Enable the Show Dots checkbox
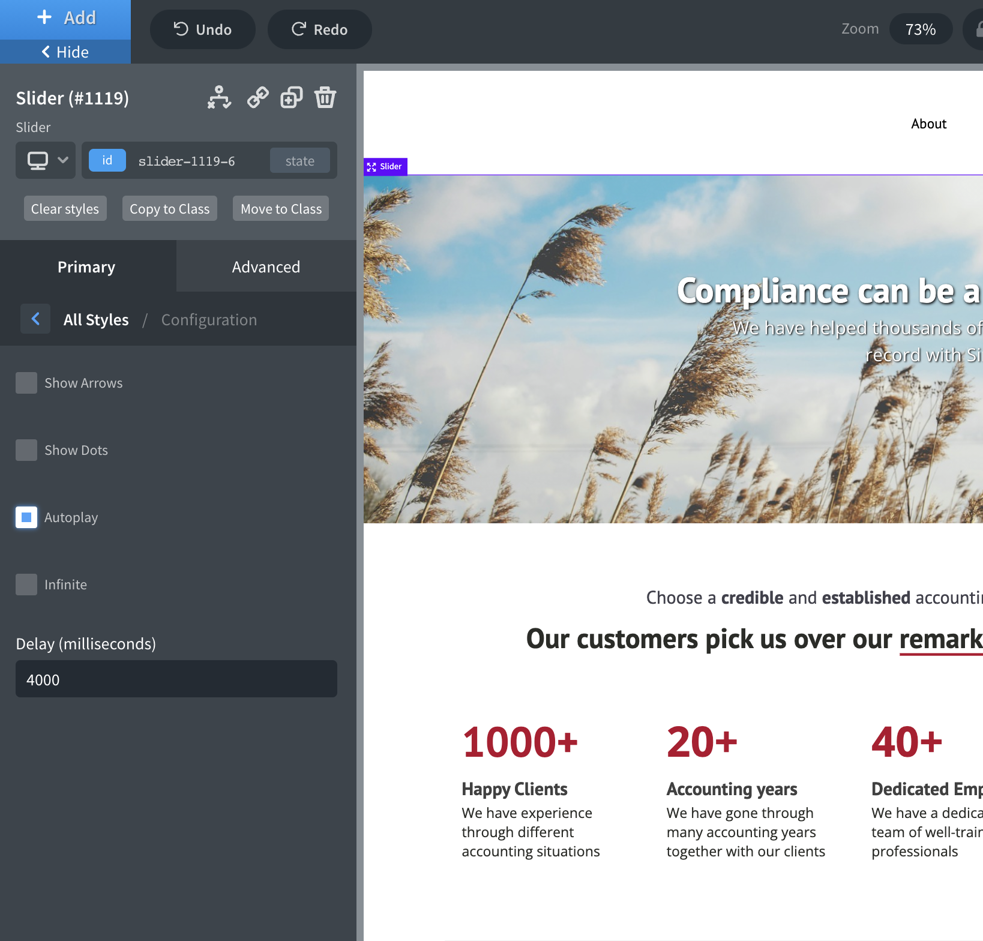983x941 pixels. tap(26, 450)
